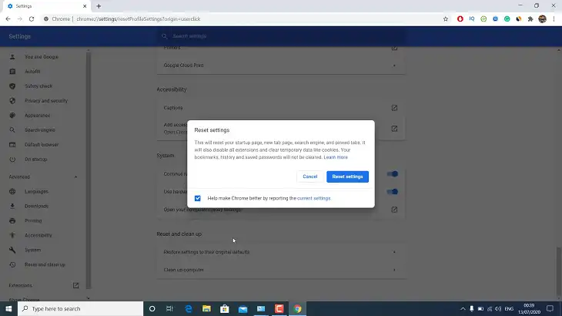The height and width of the screenshot is (316, 562).
Task: Click the System wrench icon
Action: (12, 250)
